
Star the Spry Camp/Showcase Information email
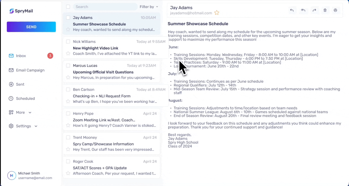(68, 149)
